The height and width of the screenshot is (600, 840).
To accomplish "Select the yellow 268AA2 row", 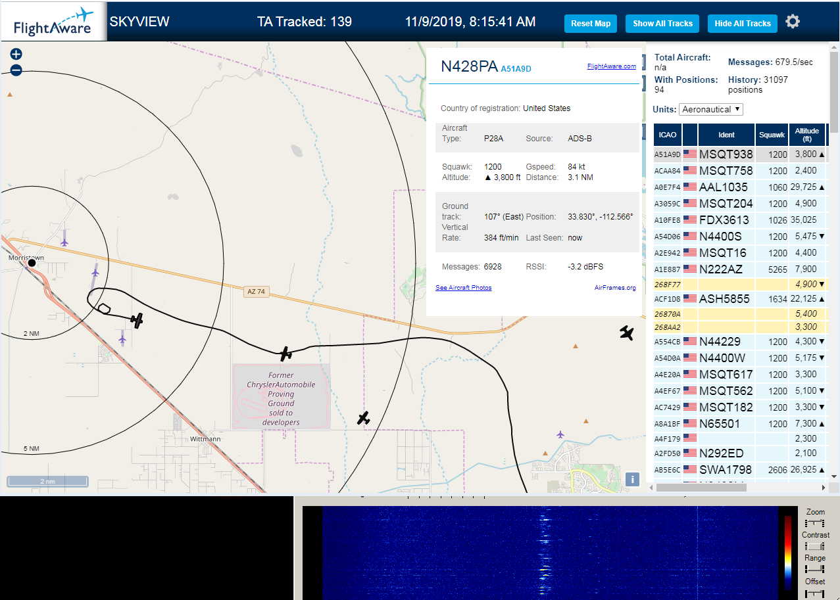I will click(740, 327).
